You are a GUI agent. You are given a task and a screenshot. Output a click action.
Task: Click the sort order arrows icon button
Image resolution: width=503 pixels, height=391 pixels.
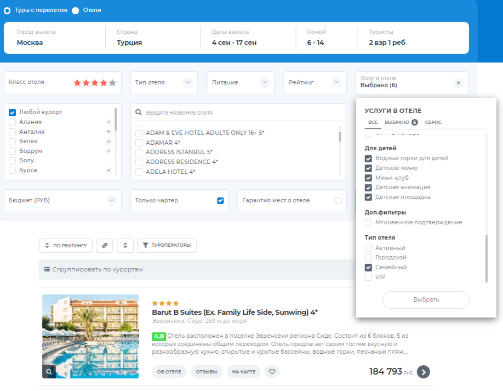(x=125, y=245)
